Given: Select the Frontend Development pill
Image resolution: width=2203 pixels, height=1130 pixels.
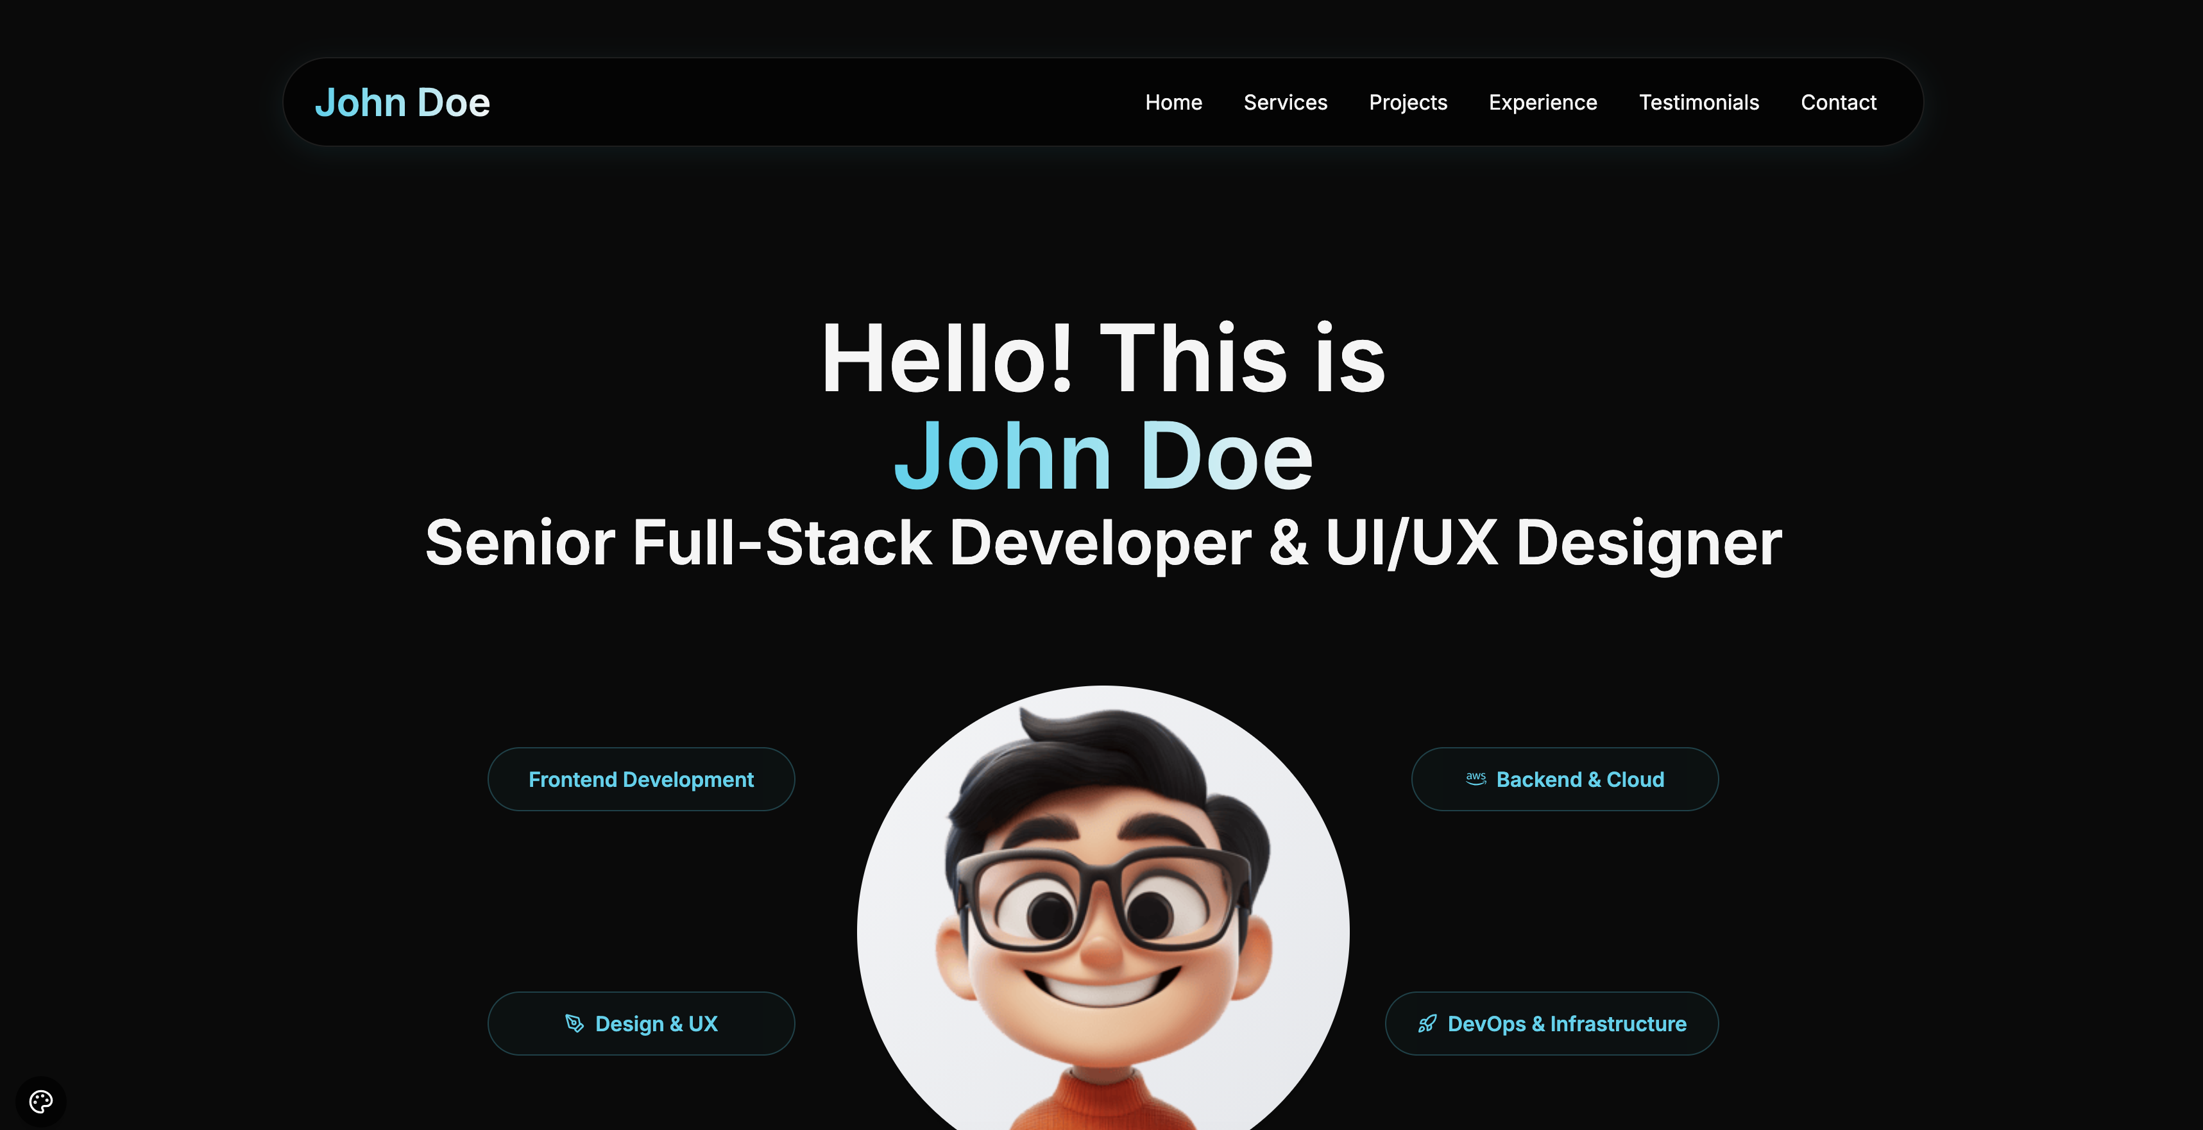Looking at the screenshot, I should coord(640,779).
